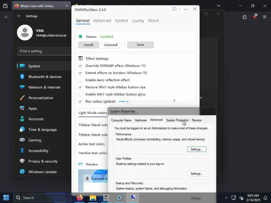Click the System icon in Settings sidebar
271x203 pixels.
(x=22, y=66)
